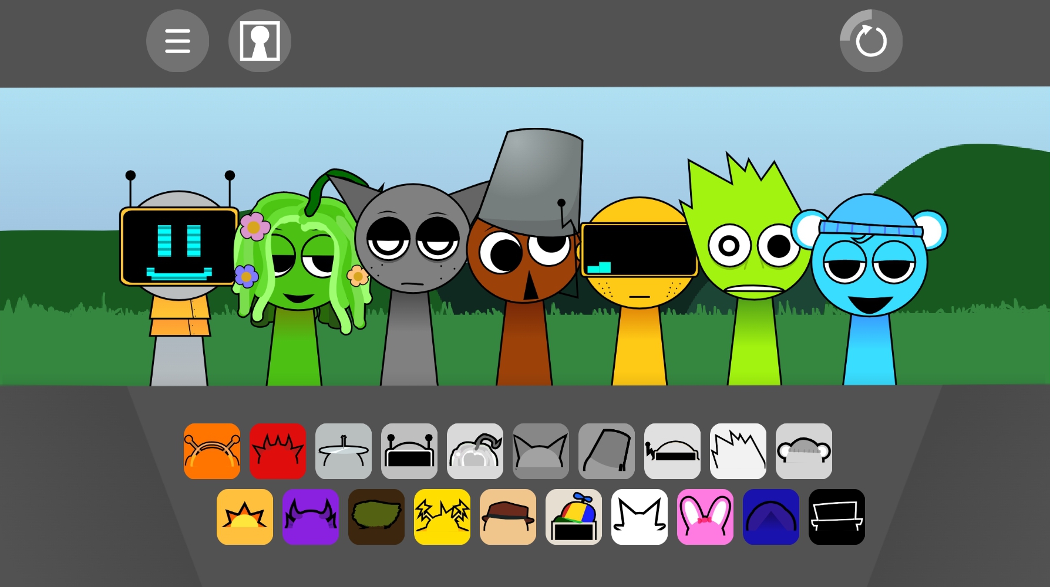This screenshot has height=587, width=1050.
Task: Pick the purple horned character icon
Action: click(311, 517)
